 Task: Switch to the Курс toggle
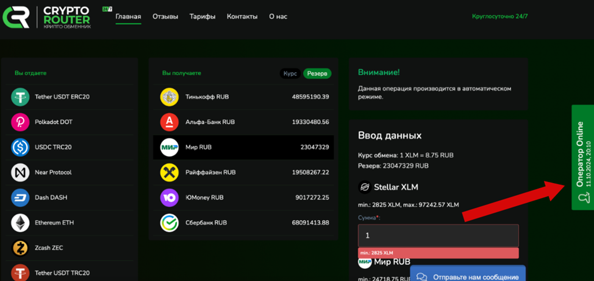[x=290, y=74]
